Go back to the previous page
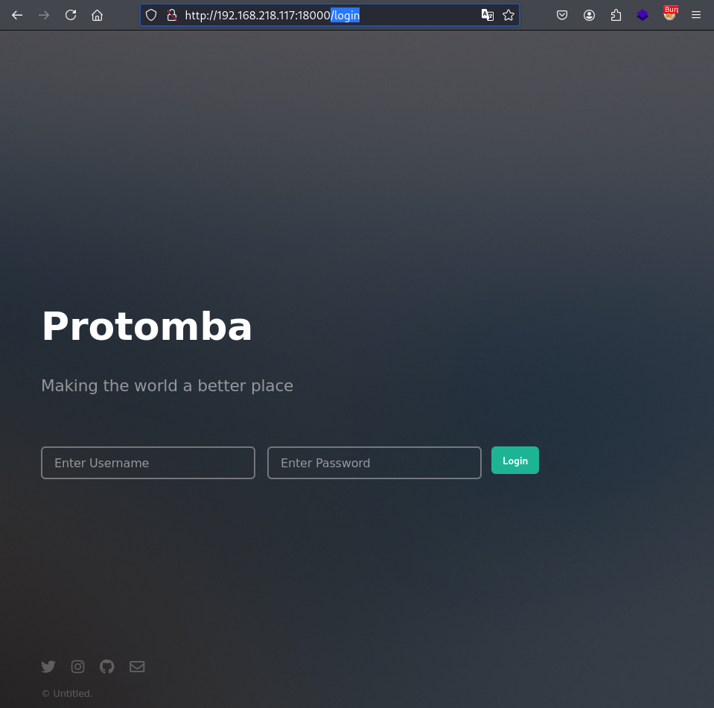714x708 pixels. 17,15
